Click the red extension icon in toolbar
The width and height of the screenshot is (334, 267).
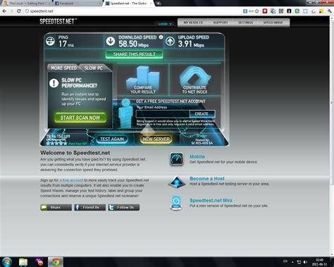click(x=265, y=11)
